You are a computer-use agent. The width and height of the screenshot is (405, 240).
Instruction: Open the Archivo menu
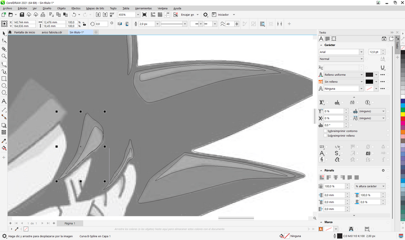(7, 8)
